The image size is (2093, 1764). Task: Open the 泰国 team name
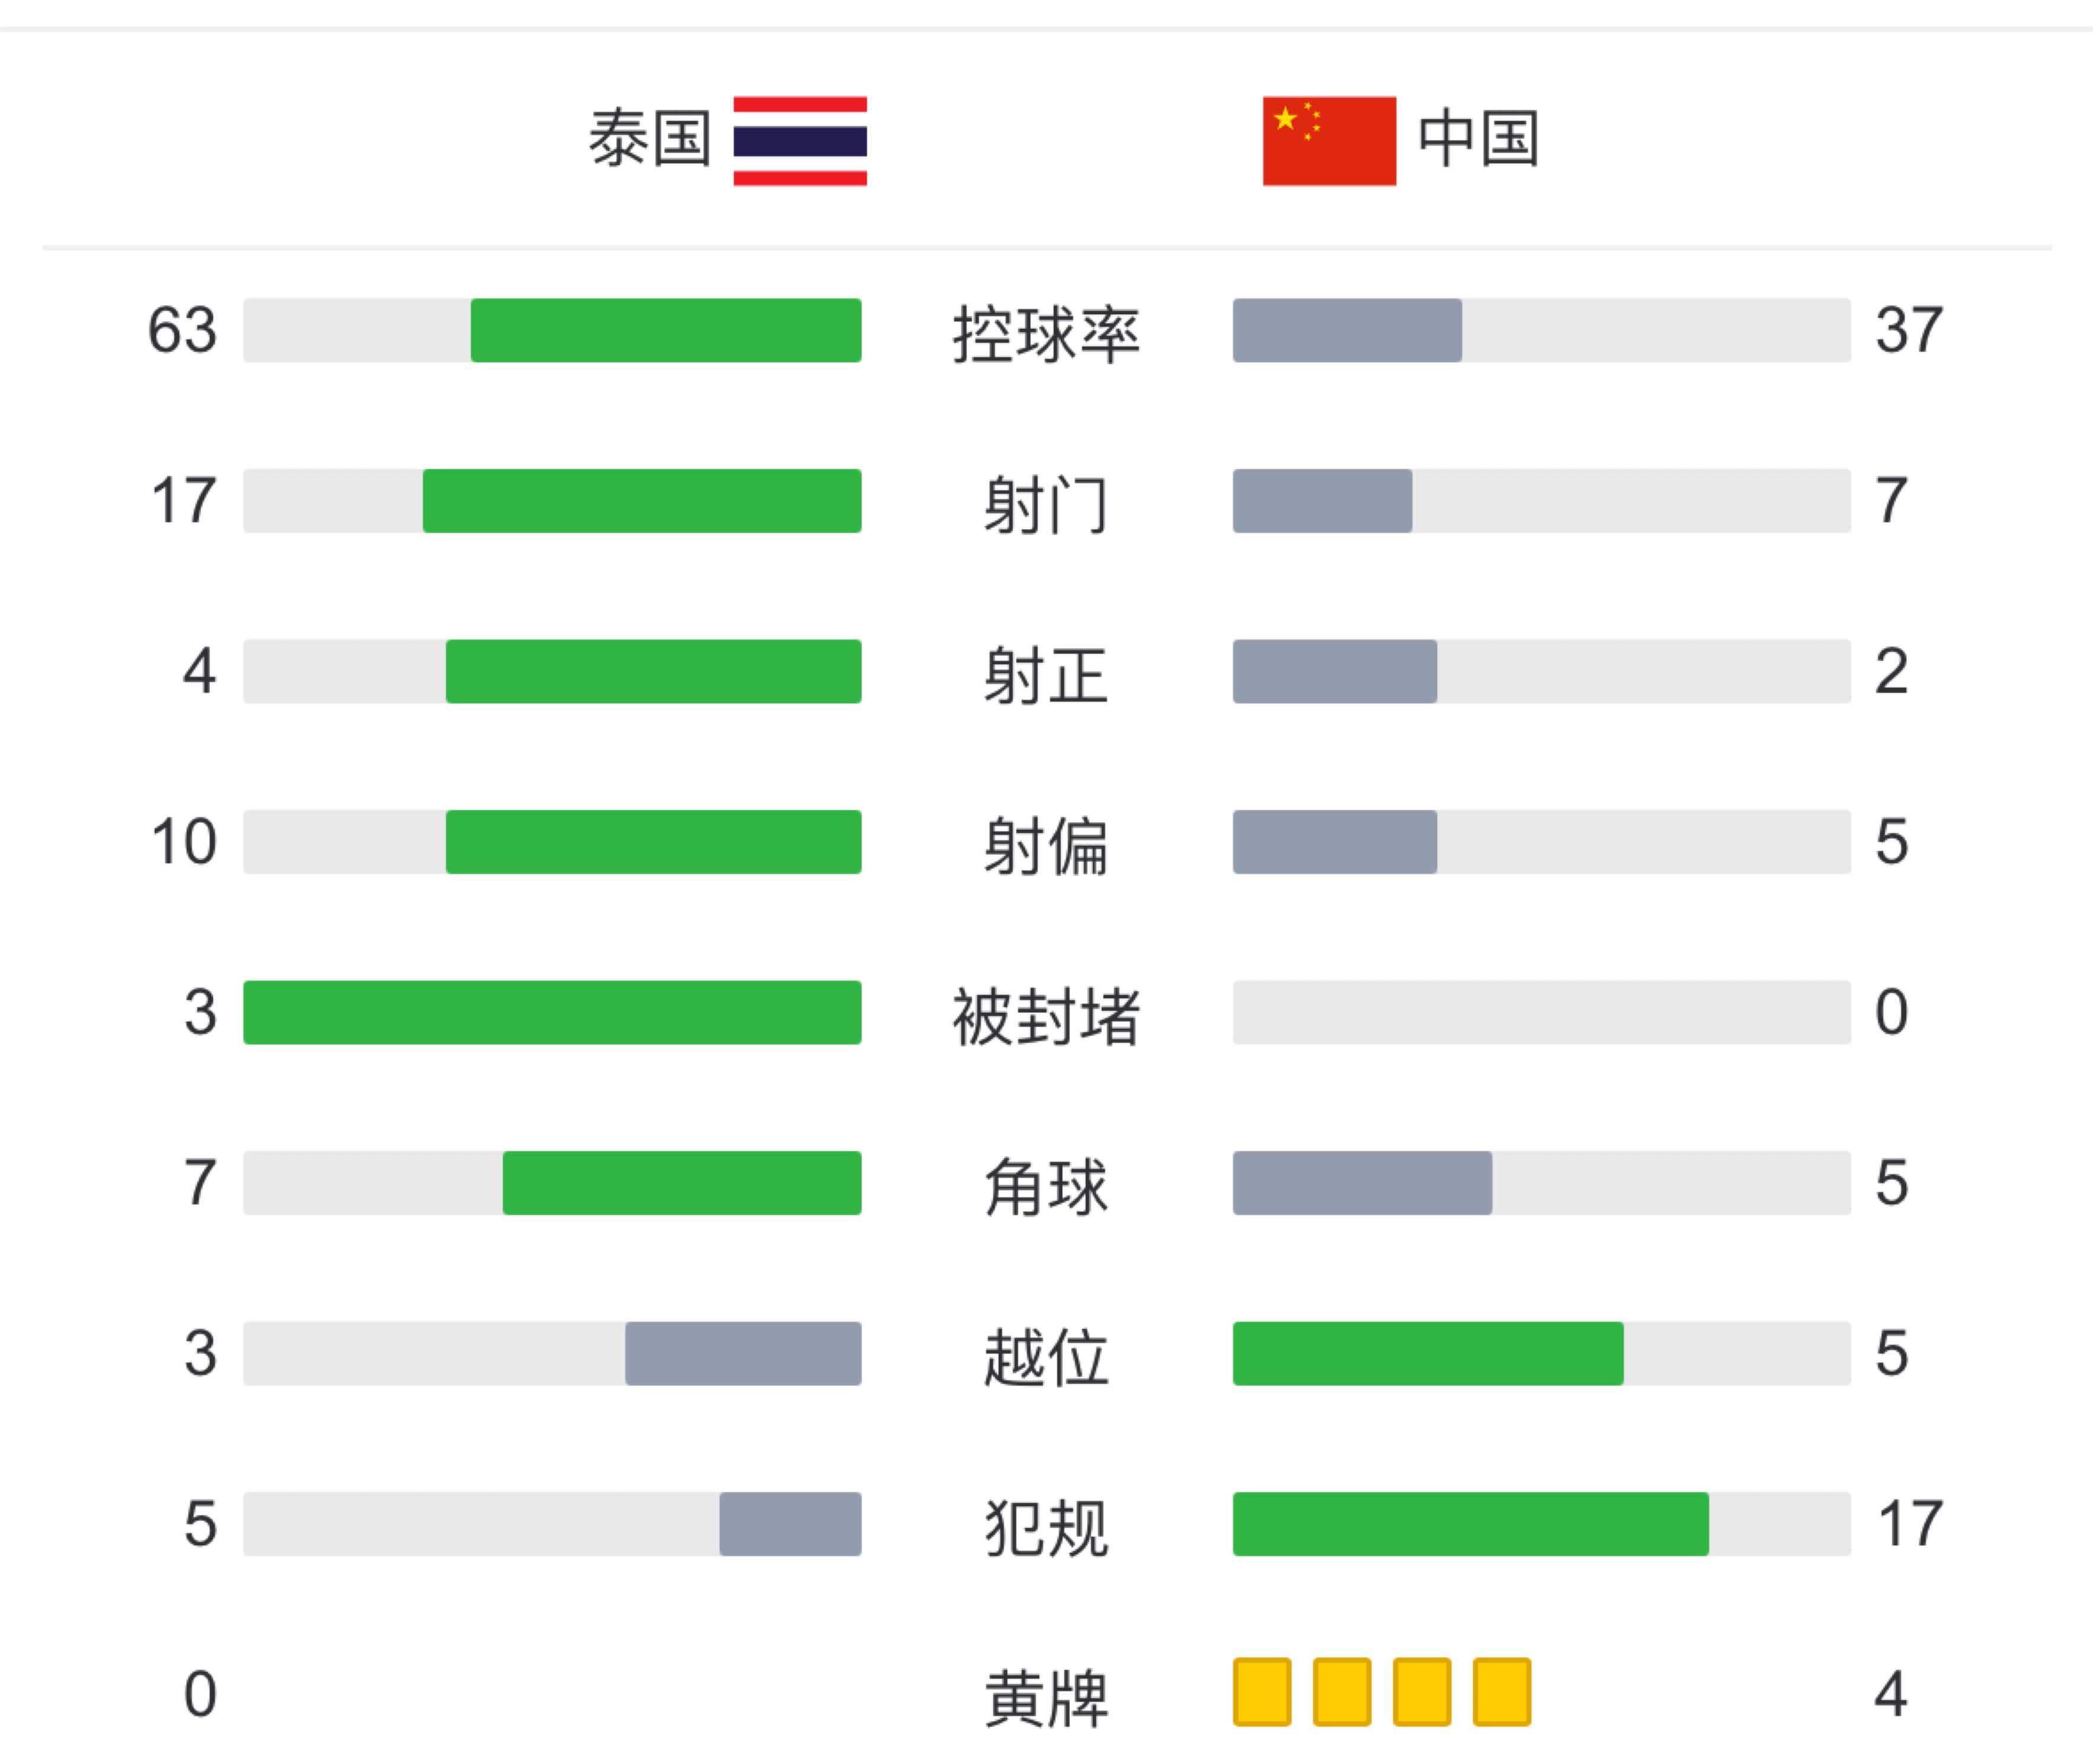(650, 139)
